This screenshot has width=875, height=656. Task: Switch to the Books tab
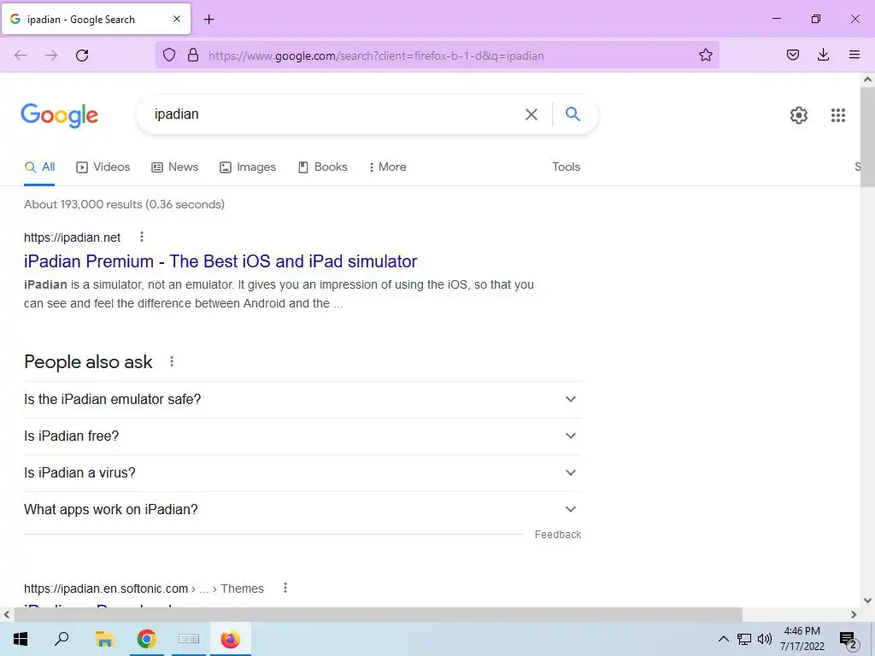click(322, 167)
